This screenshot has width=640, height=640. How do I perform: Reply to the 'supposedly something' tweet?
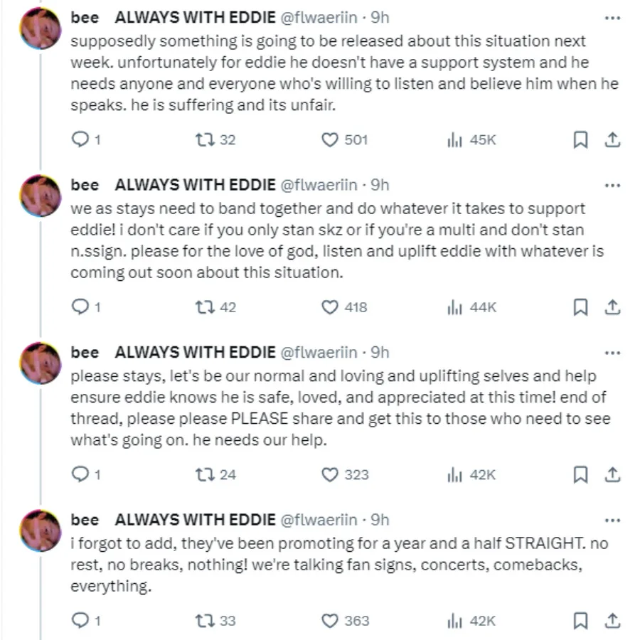[80, 140]
